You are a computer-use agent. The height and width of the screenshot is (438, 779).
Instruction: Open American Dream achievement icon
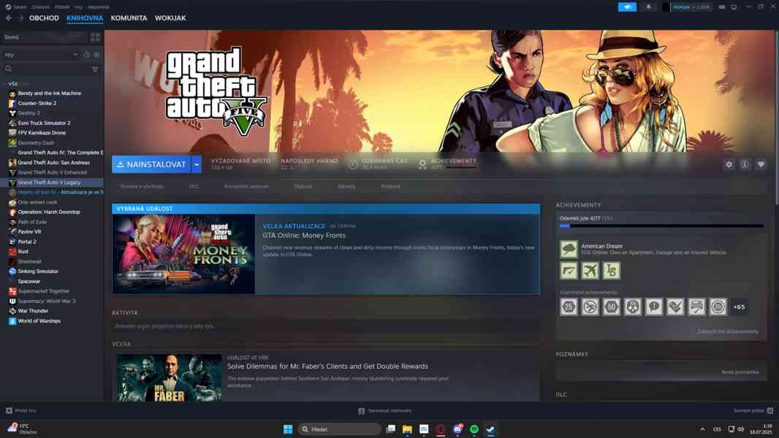coord(569,249)
